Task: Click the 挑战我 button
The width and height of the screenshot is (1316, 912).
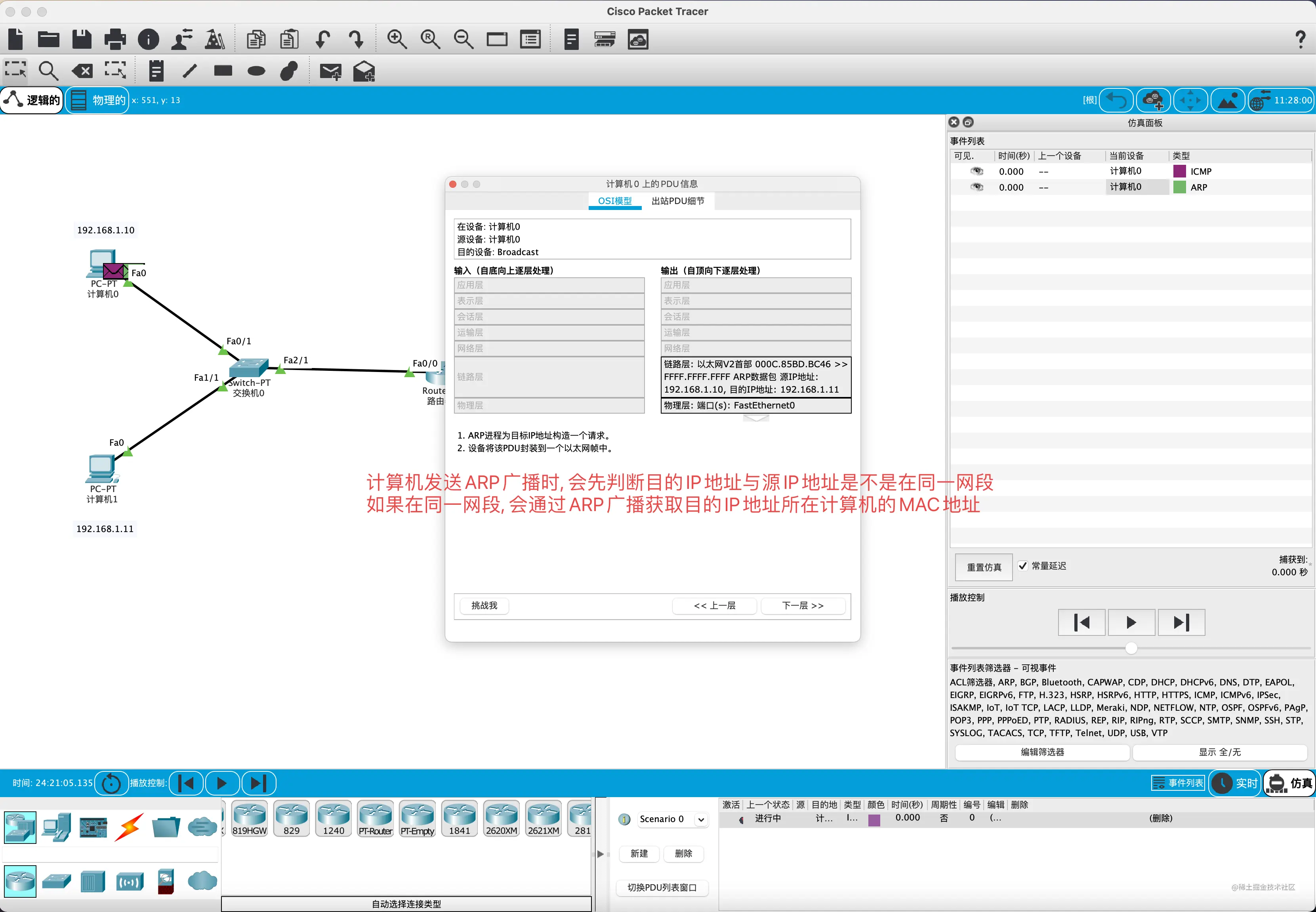Action: [x=484, y=606]
